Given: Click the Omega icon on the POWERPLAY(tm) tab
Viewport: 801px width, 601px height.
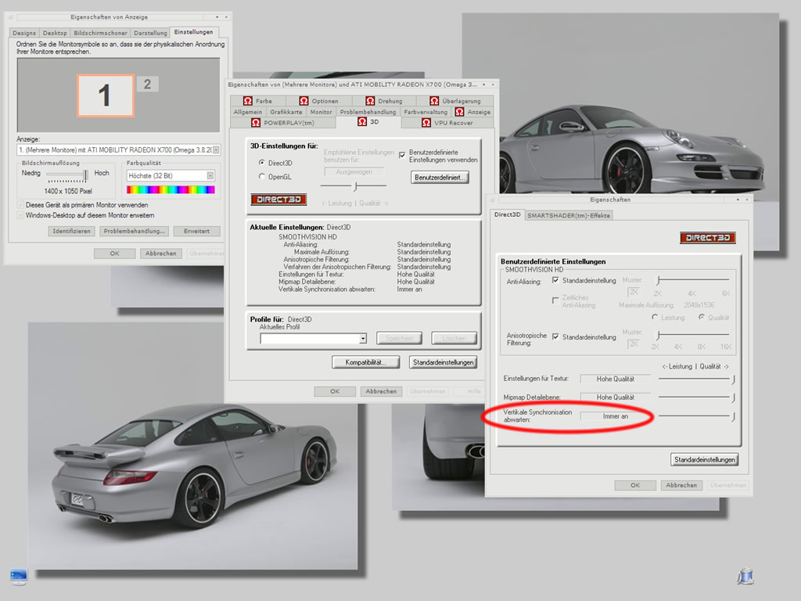Looking at the screenshot, I should click(x=256, y=123).
